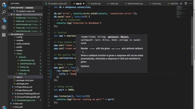Open adminheader.ejs in Open Editors list
This screenshot has width=195, height=109.
[x=26, y=25]
